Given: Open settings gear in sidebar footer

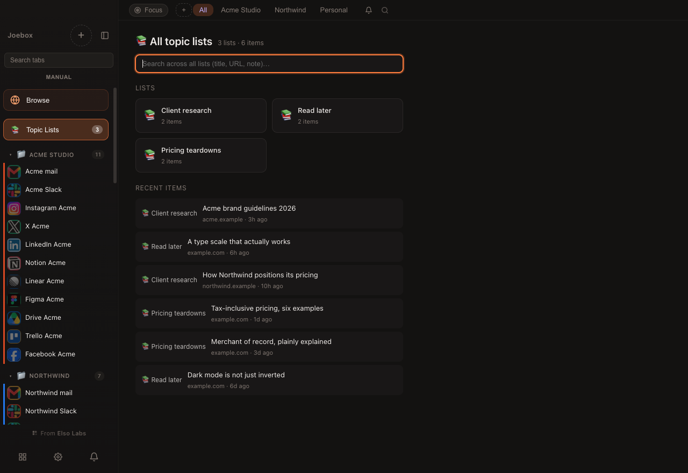Looking at the screenshot, I should (x=58, y=457).
